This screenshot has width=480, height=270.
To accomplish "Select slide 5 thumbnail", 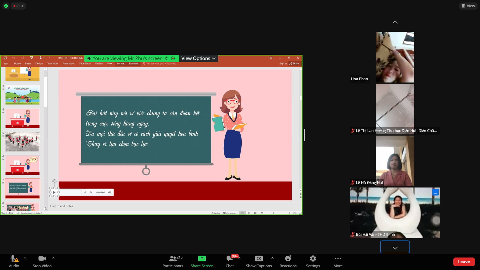I will [22, 142].
